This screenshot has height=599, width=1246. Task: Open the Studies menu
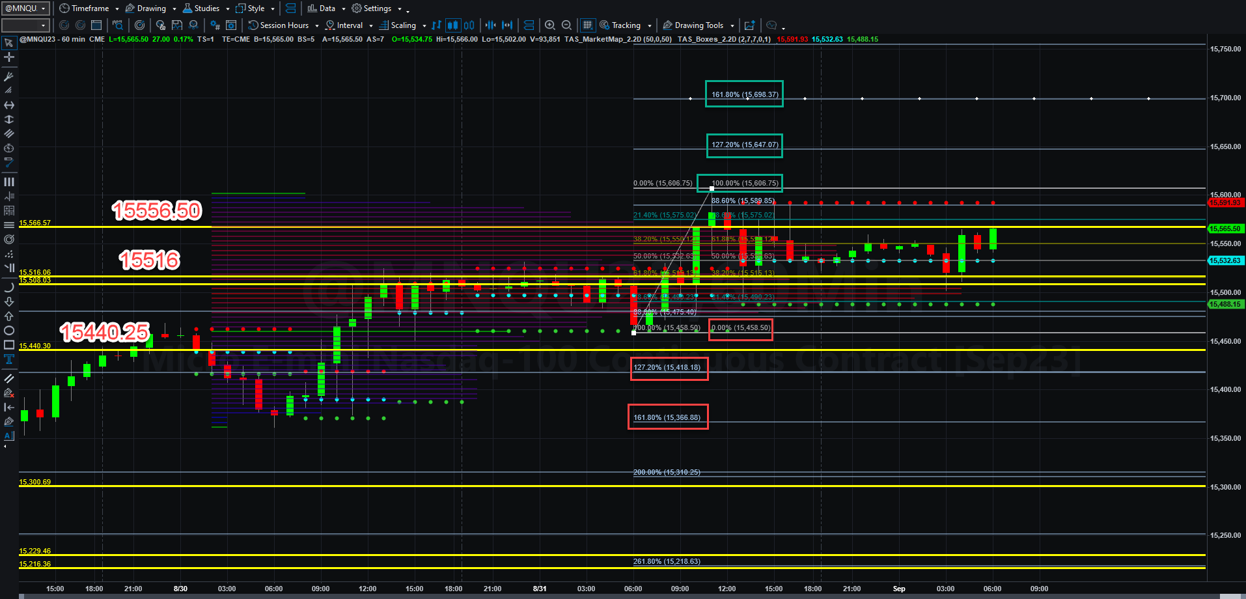206,8
